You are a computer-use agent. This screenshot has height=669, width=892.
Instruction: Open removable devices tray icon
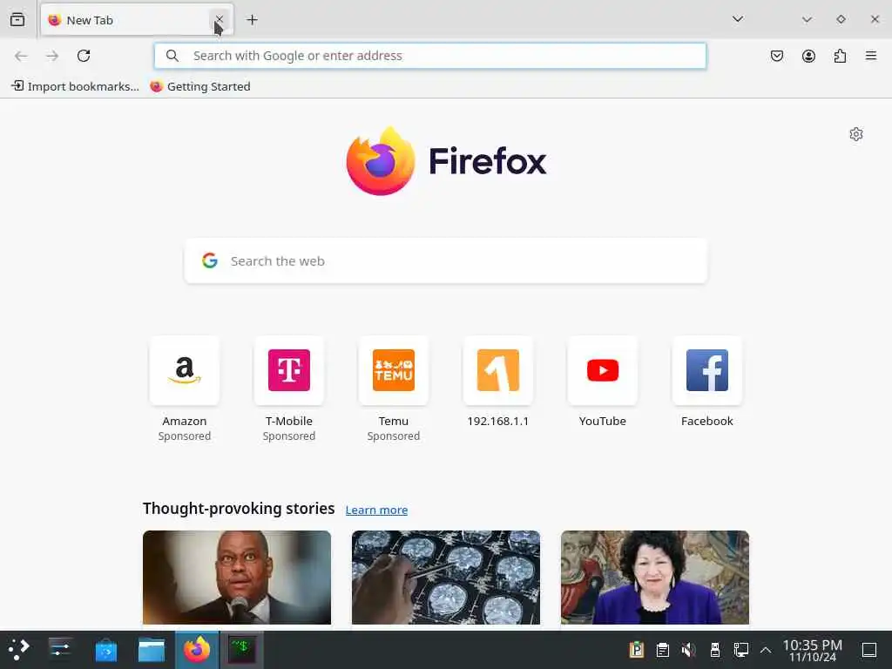coord(714,650)
